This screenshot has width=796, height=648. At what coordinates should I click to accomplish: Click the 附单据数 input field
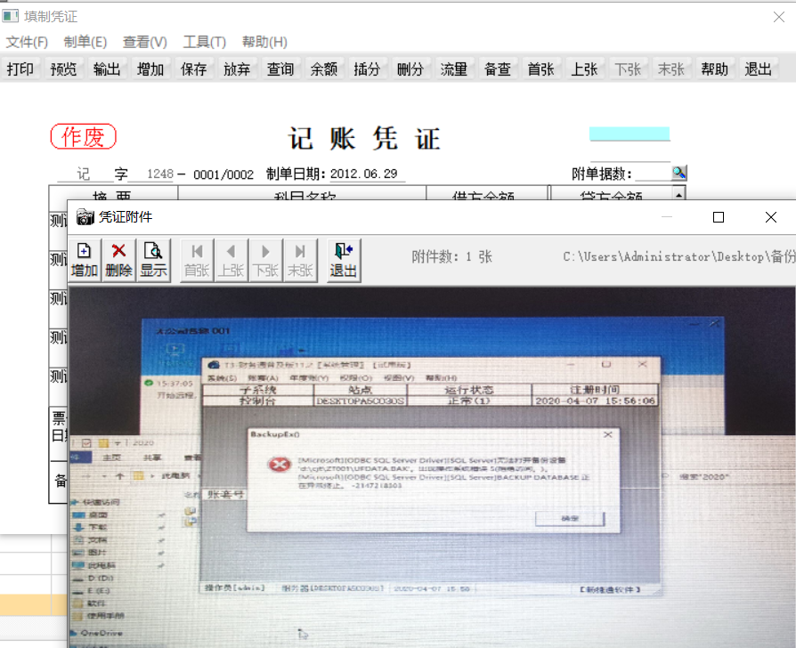click(653, 174)
